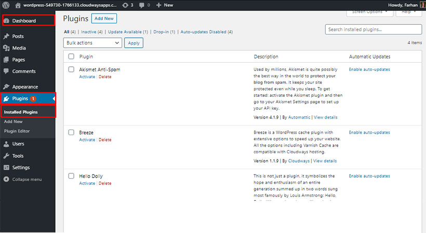Activate the Akismet Anti-Spam plugin
Screen dimensions: 426x233
click(87, 77)
